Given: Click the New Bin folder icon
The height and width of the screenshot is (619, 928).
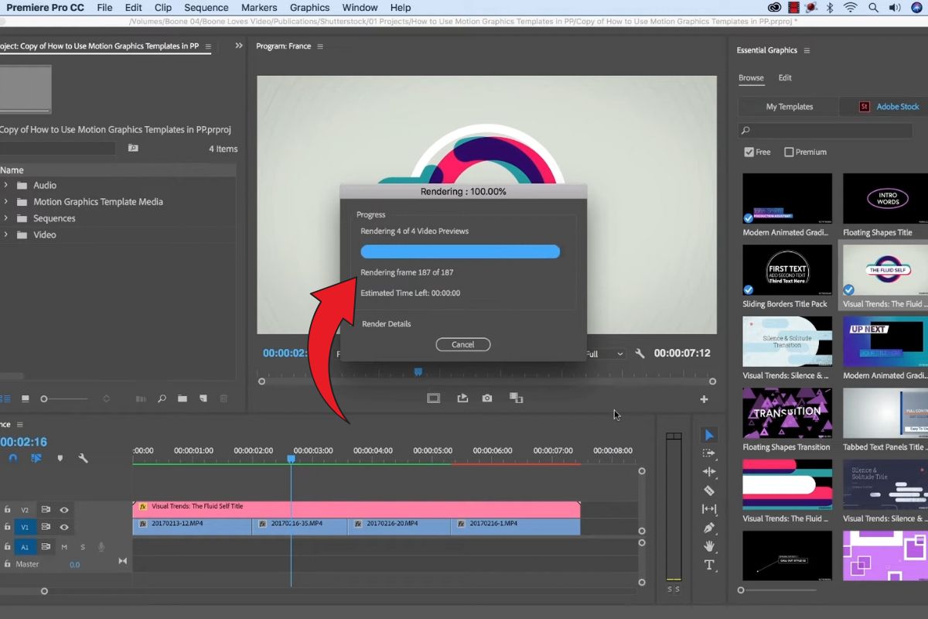Looking at the screenshot, I should 183,398.
